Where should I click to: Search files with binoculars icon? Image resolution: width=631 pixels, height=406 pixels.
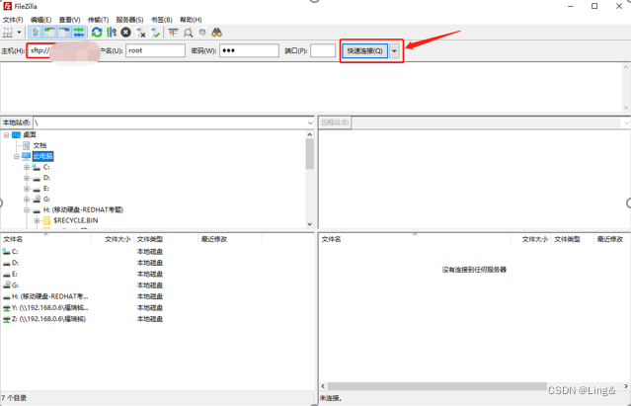click(217, 33)
